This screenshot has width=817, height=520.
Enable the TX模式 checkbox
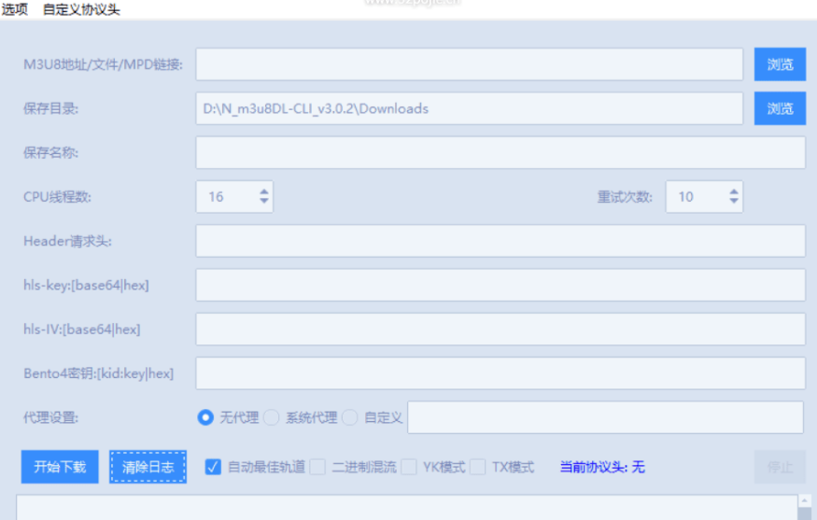tap(478, 467)
